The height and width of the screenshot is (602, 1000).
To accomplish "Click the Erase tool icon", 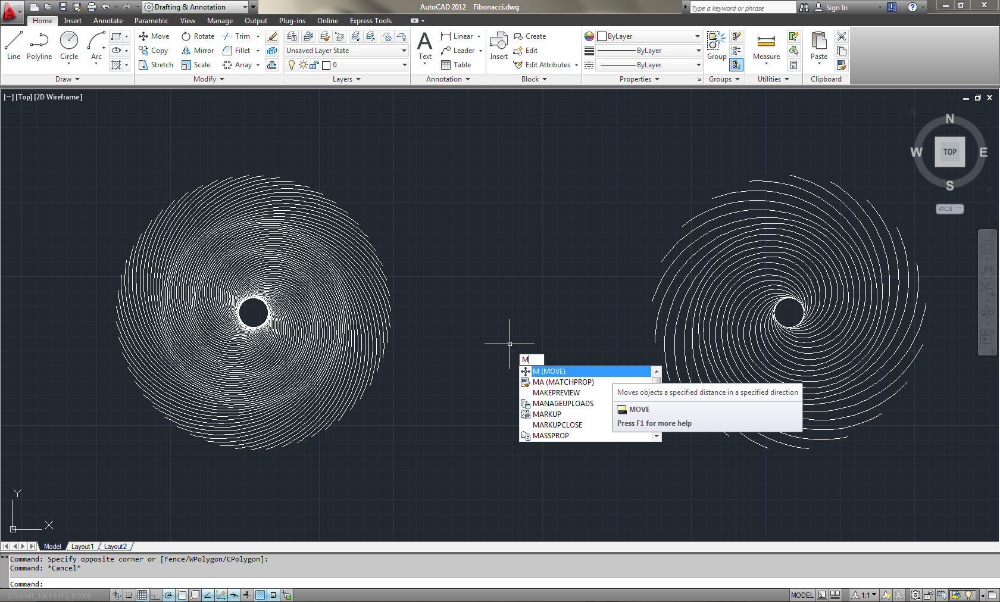I will click(x=272, y=36).
